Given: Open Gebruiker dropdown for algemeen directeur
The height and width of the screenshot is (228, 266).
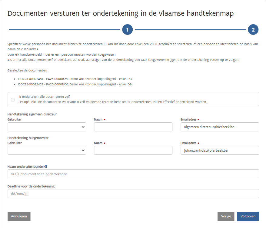Looking at the screenshot, I should (47, 127).
